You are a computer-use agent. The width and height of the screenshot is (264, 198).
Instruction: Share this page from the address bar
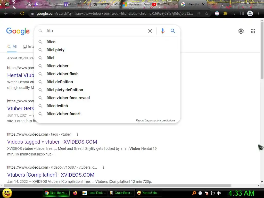199,13
